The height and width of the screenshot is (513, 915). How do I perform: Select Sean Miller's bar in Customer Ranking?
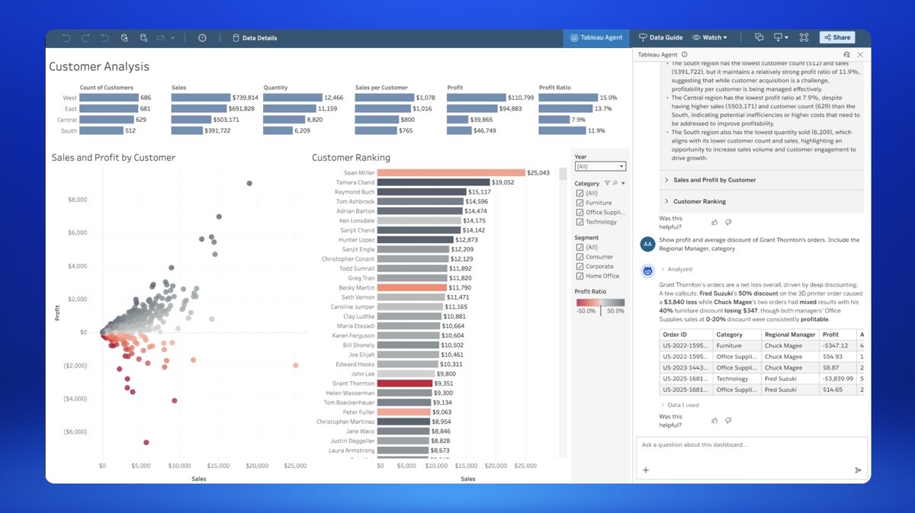pyautogui.click(x=451, y=173)
